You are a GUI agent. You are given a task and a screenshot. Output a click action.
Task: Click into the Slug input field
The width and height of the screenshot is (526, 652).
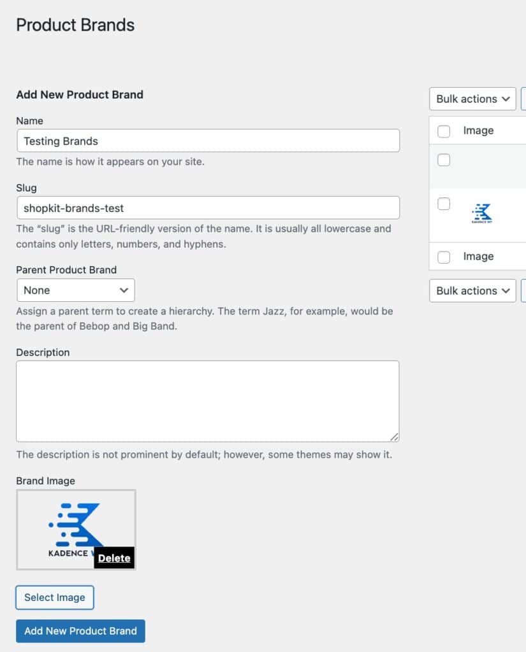(x=208, y=208)
